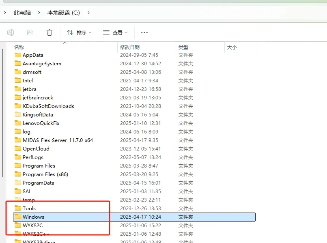The image size is (327, 243).
Task: Click the AvantageSystem folder name
Action: tap(42, 64)
